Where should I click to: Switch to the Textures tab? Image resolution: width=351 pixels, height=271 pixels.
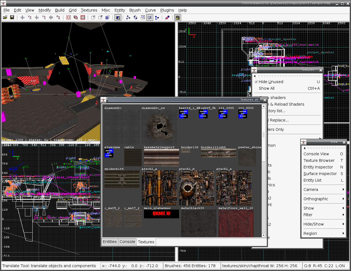[x=146, y=242]
